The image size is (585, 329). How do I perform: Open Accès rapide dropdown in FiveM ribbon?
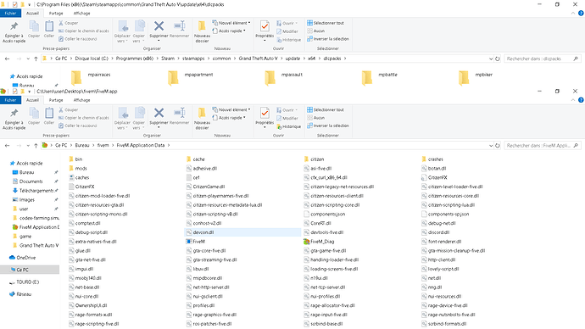click(229, 118)
